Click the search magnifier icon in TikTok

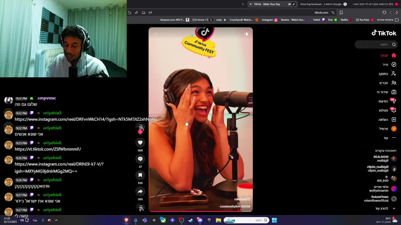394,45
